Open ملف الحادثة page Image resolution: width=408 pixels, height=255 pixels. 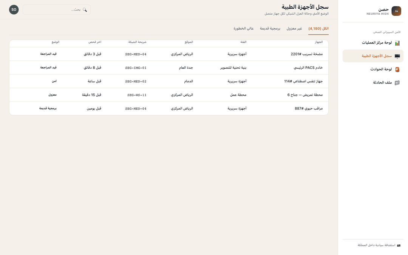click(373, 82)
